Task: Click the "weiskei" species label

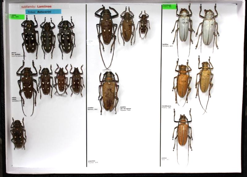Action: click(x=165, y=159)
